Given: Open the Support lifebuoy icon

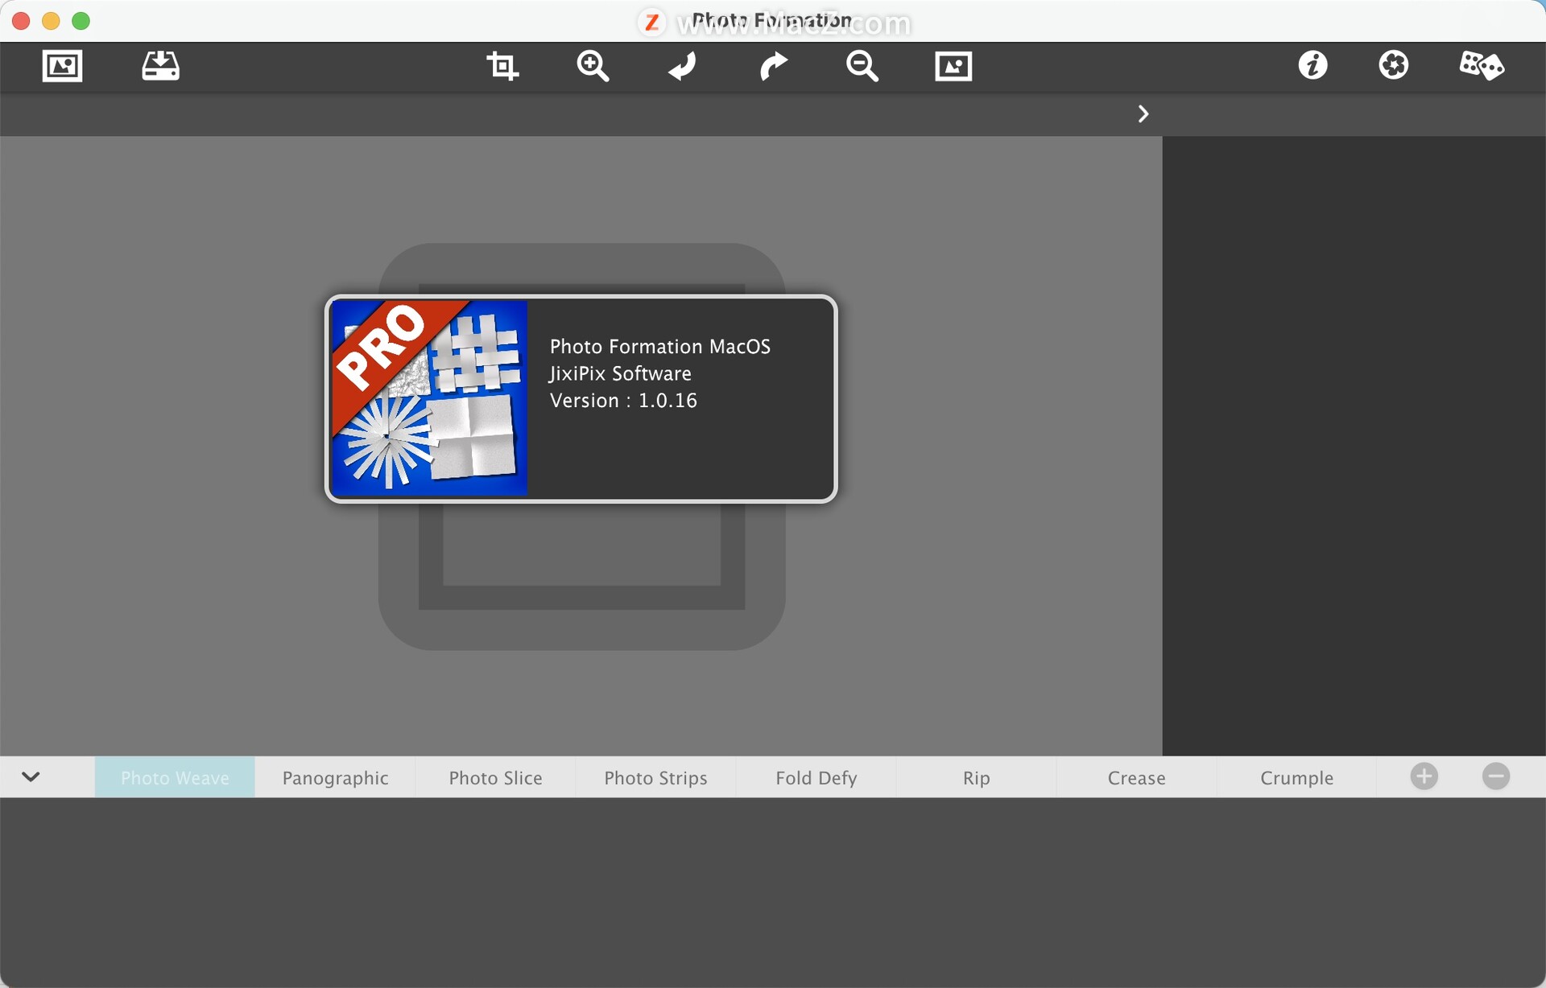Looking at the screenshot, I should pos(1393,65).
